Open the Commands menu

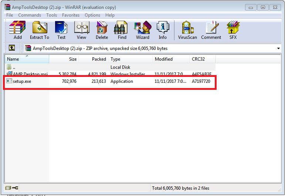point(30,15)
